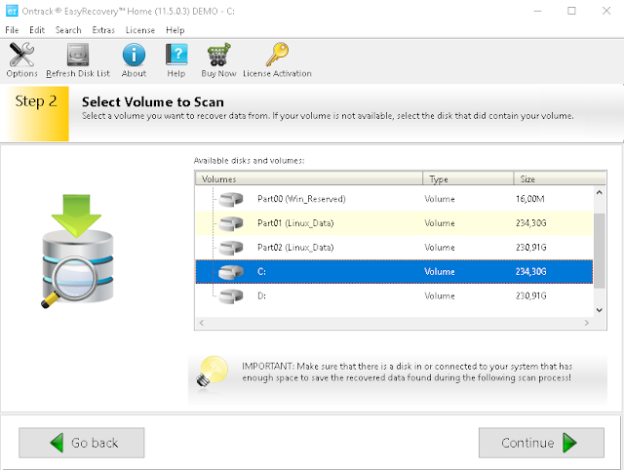Click the 230,91G size of D:

pyautogui.click(x=530, y=296)
